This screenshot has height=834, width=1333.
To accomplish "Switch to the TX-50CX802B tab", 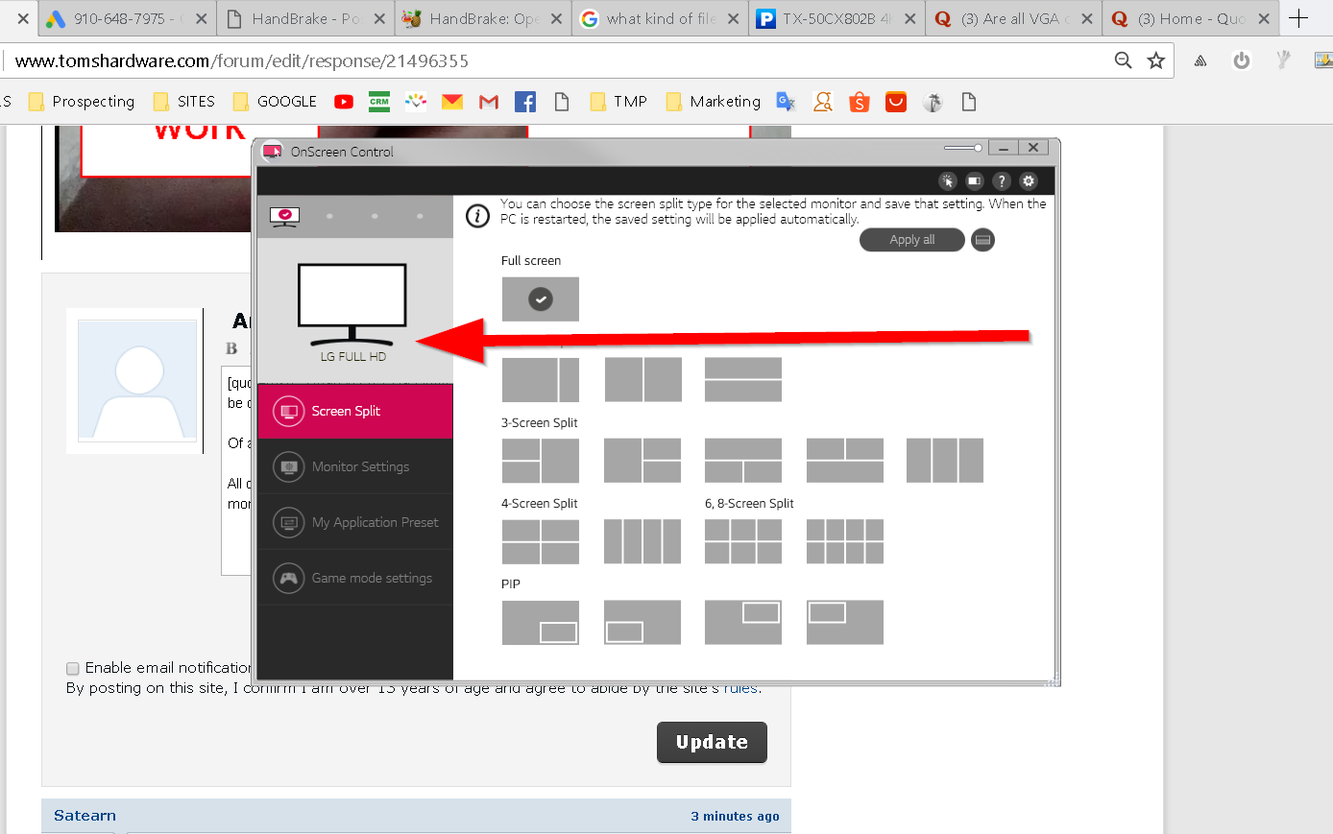I will (x=837, y=18).
